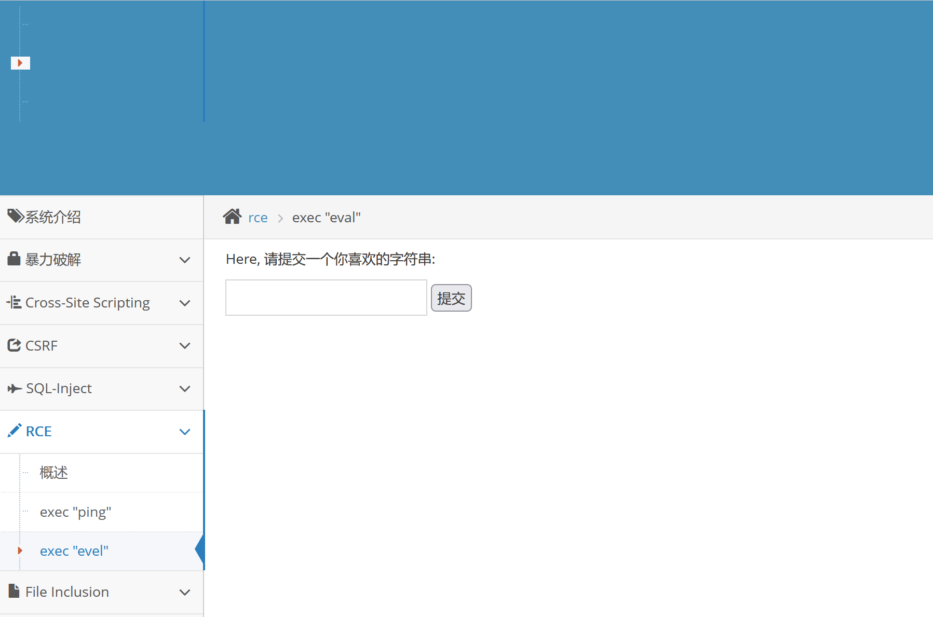
Task: Open the 概述 submenu item
Action: [x=54, y=473]
